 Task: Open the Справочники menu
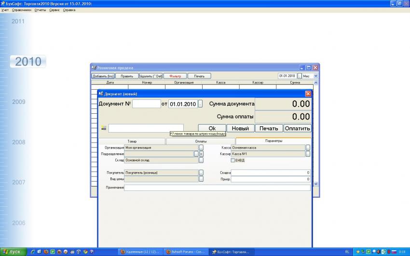tap(22, 10)
